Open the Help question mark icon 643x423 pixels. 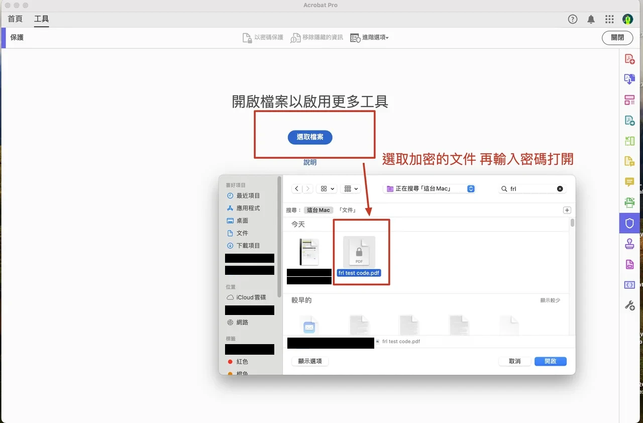click(x=573, y=19)
